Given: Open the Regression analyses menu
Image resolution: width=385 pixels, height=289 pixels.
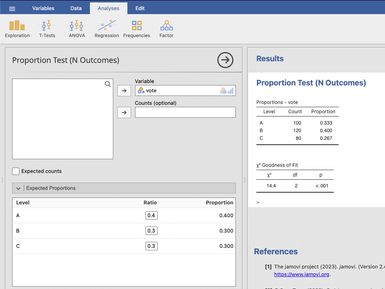Looking at the screenshot, I should pyautogui.click(x=106, y=29).
